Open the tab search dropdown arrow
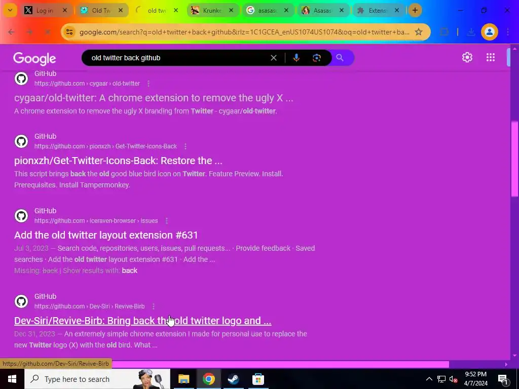 (10, 10)
